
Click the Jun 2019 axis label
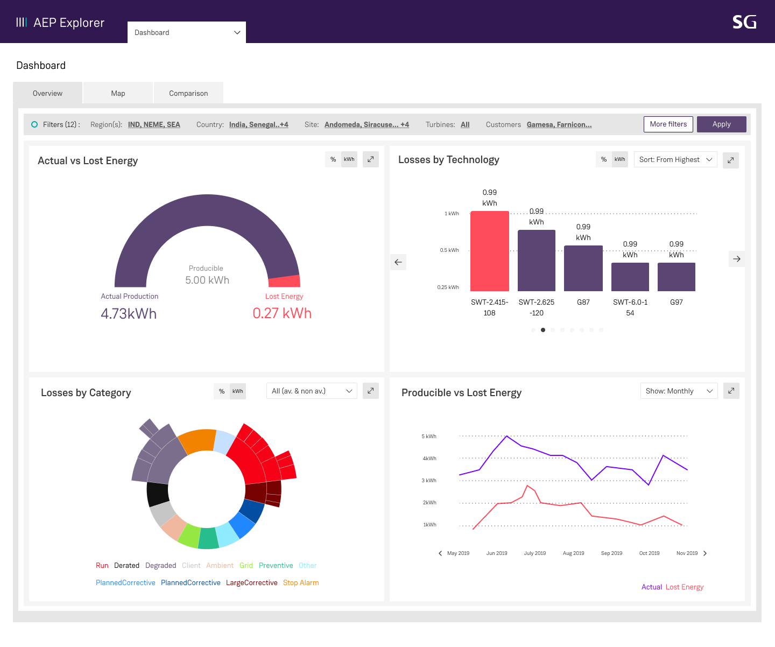coord(497,553)
